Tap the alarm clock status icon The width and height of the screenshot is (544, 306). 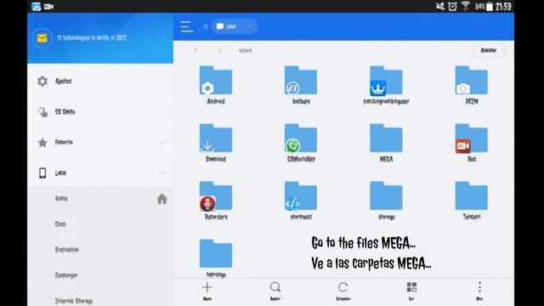[x=452, y=6]
